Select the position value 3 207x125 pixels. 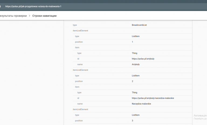[132, 121]
